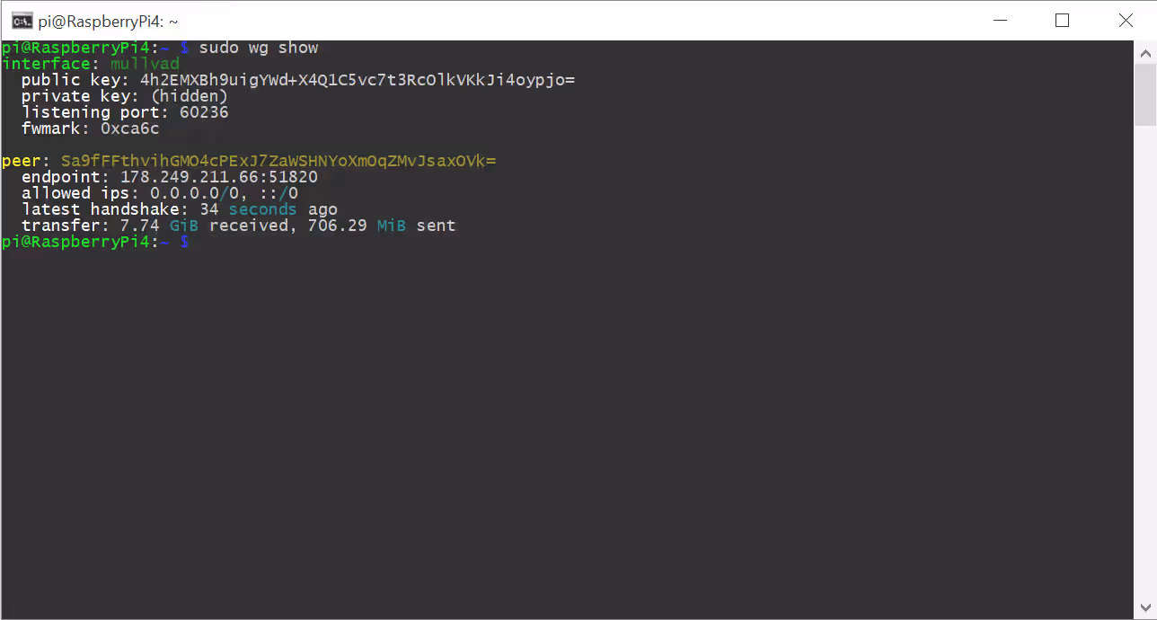This screenshot has height=620, width=1157.
Task: Click the 'peer:' label
Action: (x=26, y=161)
